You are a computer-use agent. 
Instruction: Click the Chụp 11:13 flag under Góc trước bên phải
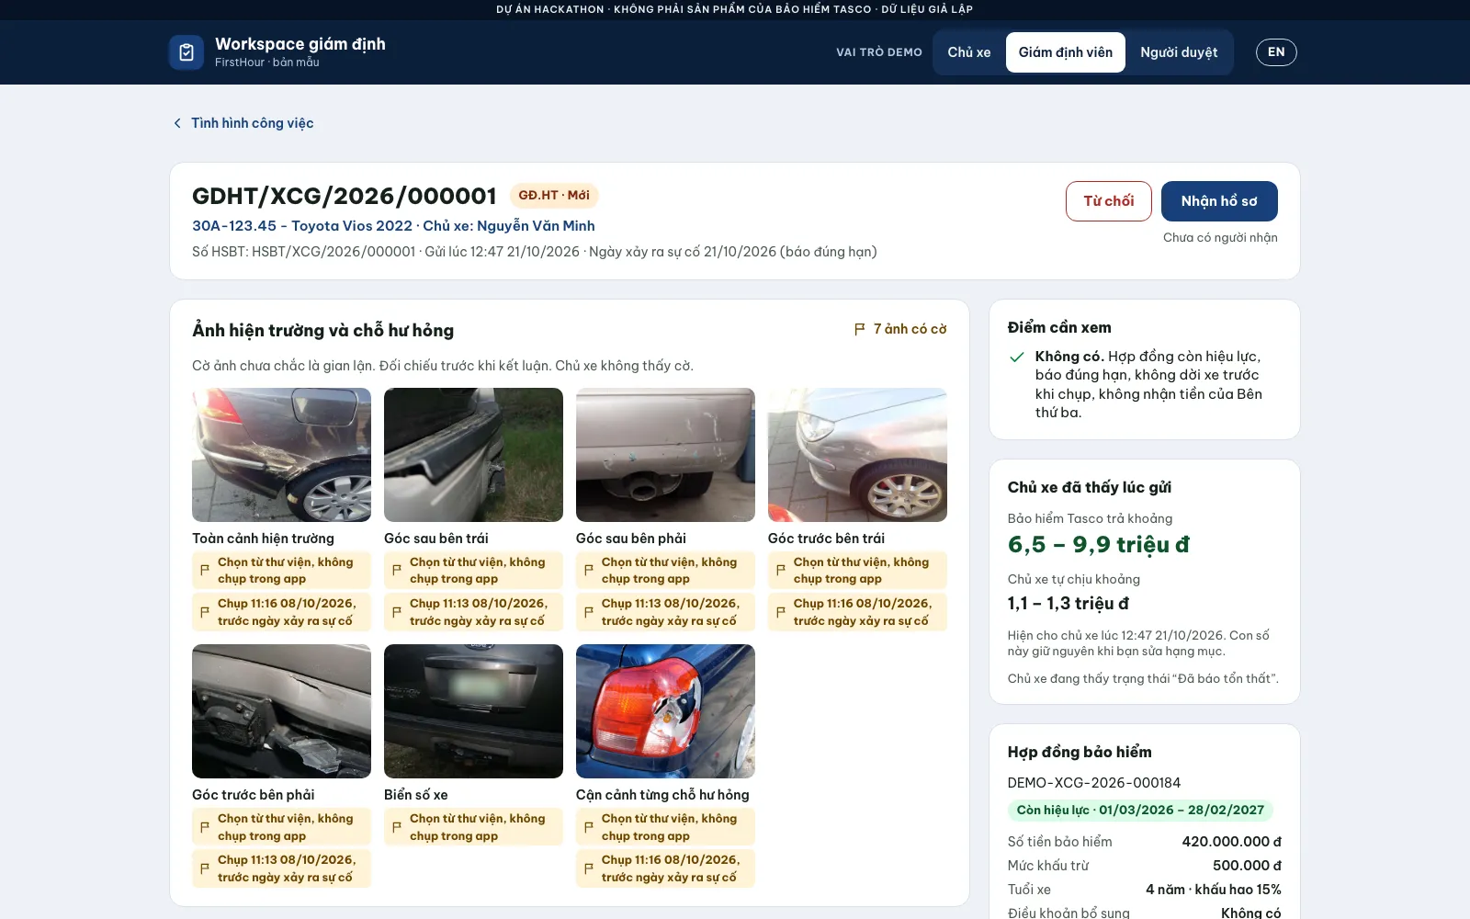[281, 868]
